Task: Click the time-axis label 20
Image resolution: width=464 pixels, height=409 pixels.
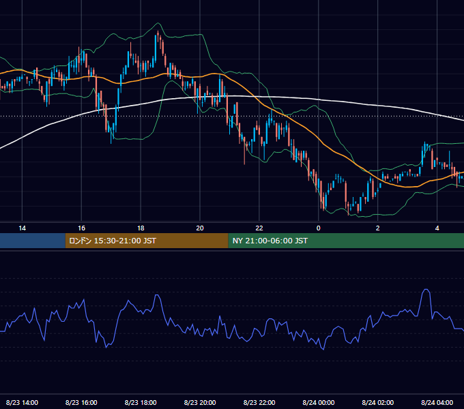Action: 200,228
